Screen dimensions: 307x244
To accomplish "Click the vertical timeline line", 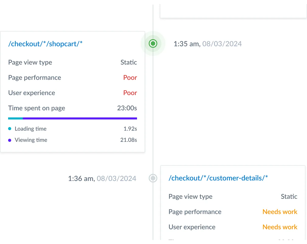I will point(153,114).
